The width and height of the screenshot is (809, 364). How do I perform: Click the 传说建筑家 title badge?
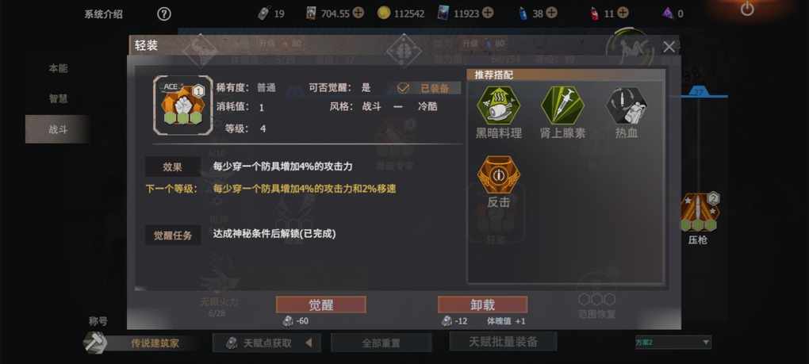click(155, 343)
